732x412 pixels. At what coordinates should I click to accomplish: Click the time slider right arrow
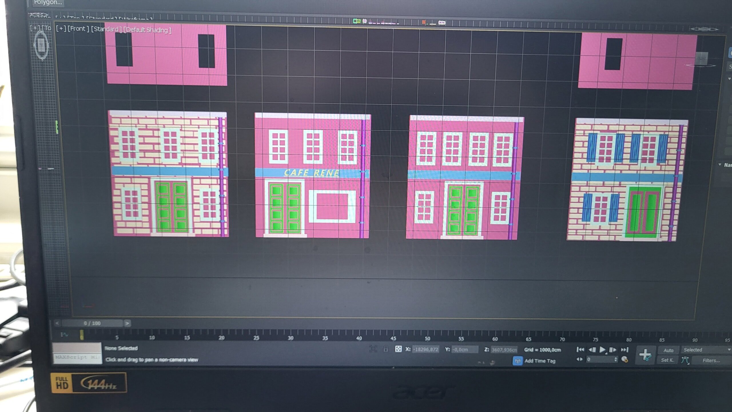(x=127, y=323)
